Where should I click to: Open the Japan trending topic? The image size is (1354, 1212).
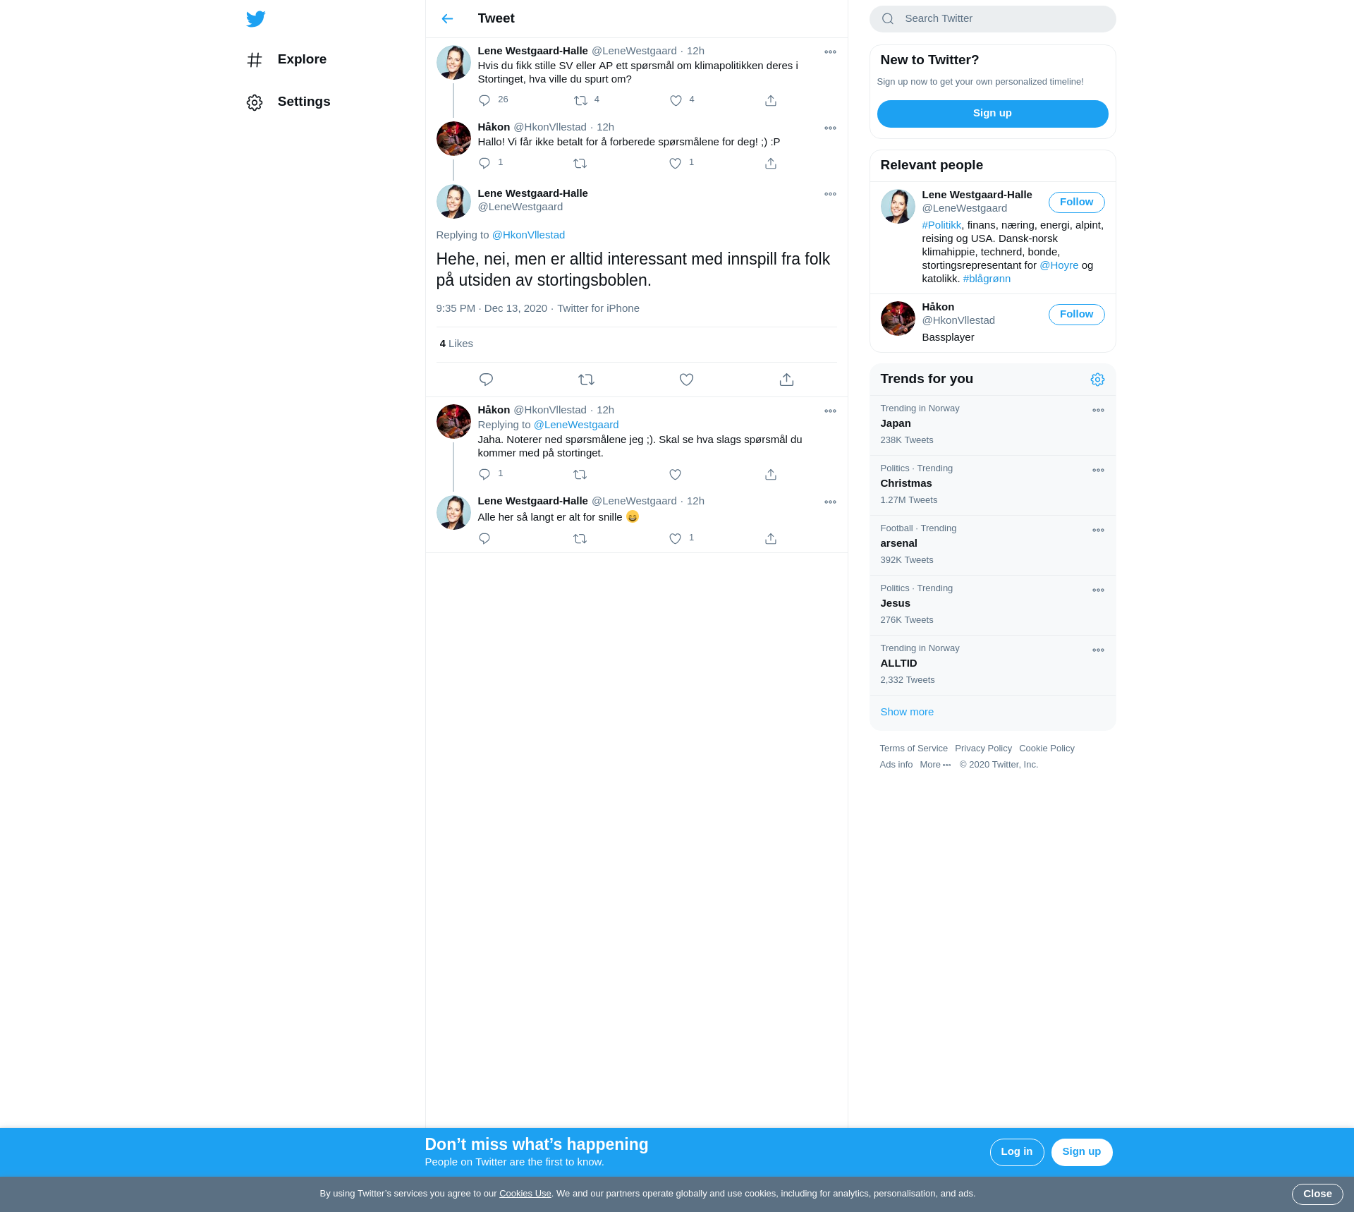[x=993, y=425]
